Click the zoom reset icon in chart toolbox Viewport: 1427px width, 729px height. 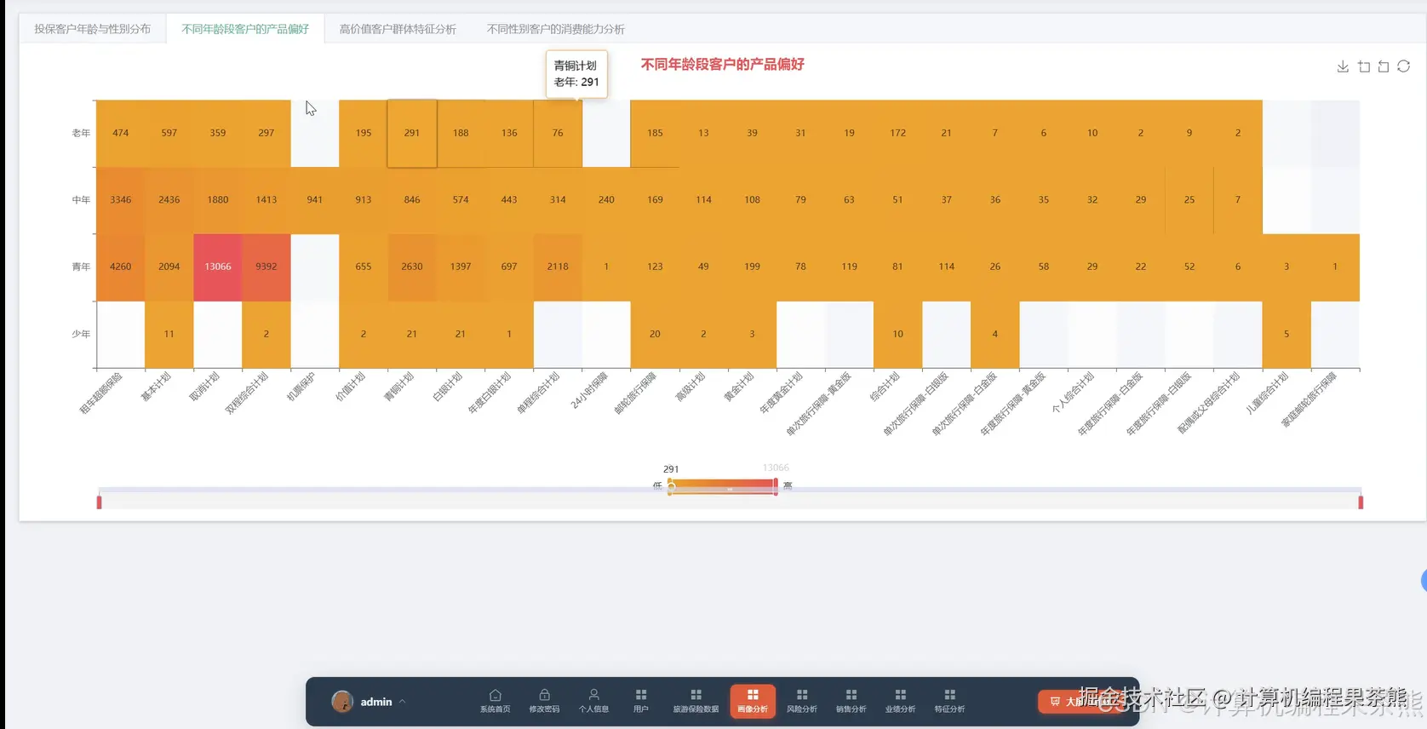coord(1384,66)
